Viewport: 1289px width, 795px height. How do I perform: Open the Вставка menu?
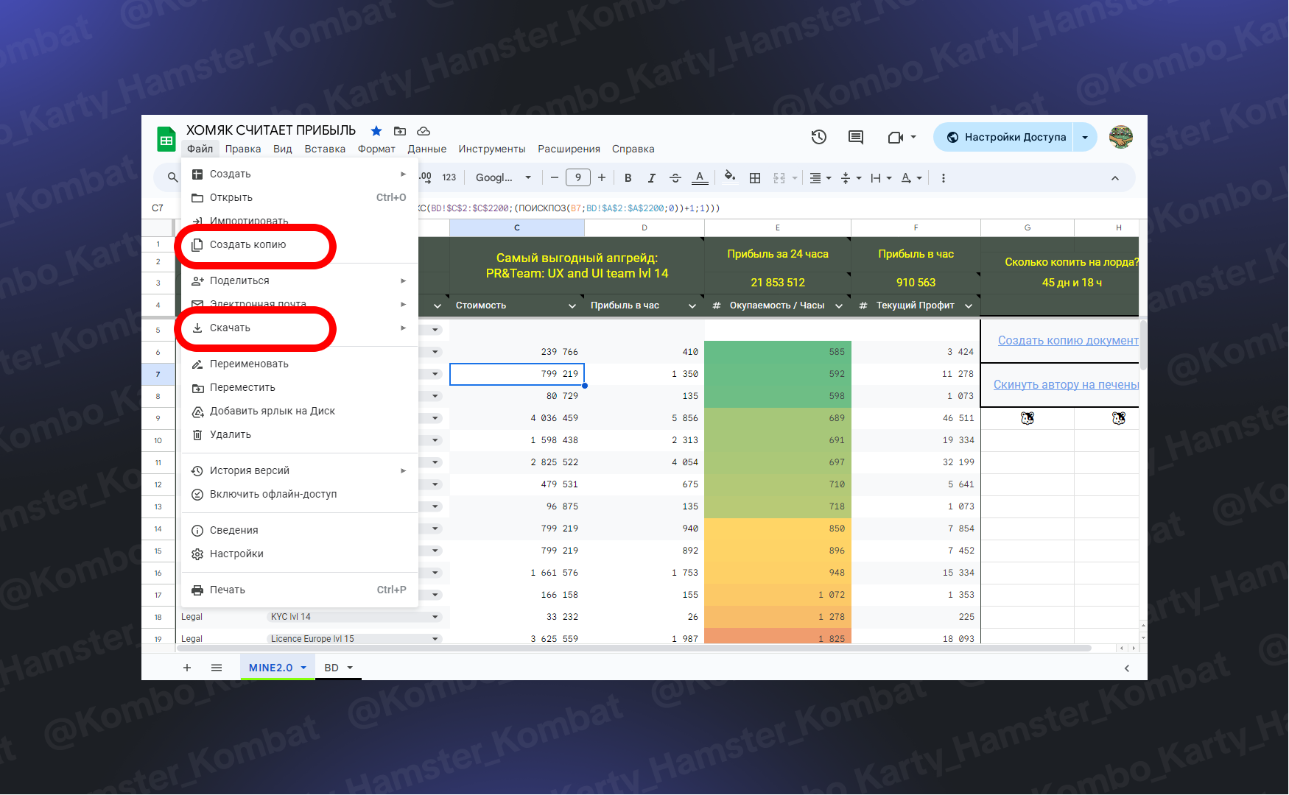coord(325,149)
